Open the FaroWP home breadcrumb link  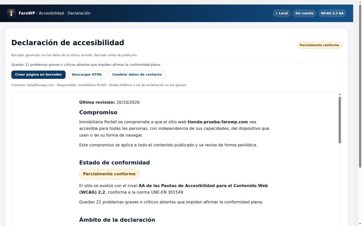(x=27, y=13)
